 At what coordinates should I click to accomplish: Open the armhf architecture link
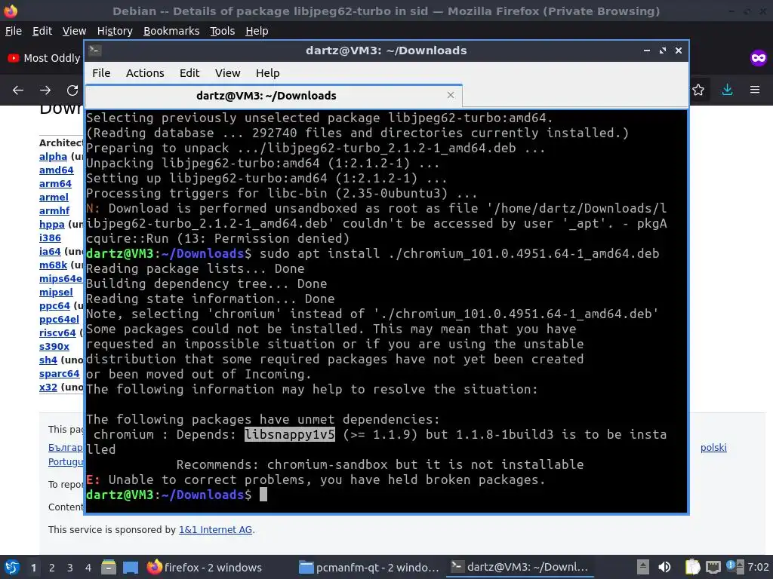(54, 211)
